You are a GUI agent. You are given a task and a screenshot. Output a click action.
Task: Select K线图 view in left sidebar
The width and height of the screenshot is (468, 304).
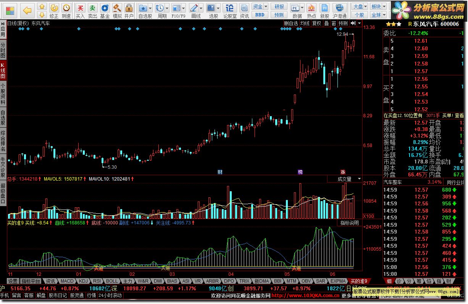click(3, 71)
